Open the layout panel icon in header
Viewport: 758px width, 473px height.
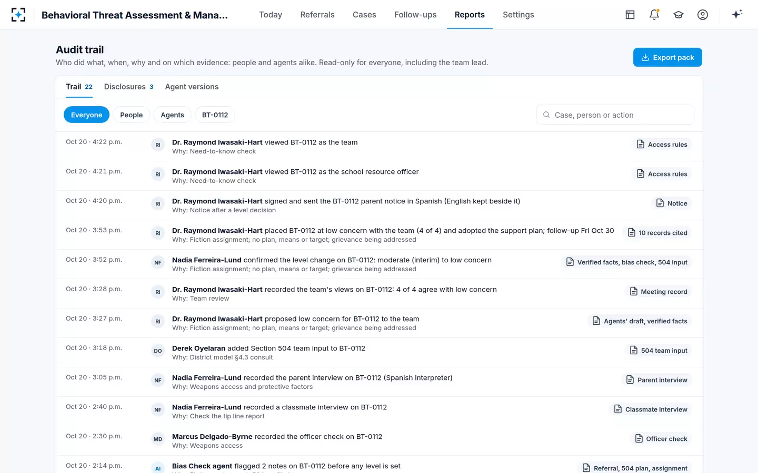point(630,15)
